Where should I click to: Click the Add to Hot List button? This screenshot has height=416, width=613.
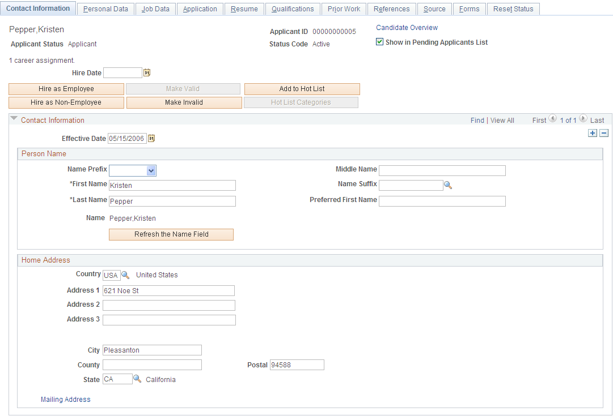(302, 89)
